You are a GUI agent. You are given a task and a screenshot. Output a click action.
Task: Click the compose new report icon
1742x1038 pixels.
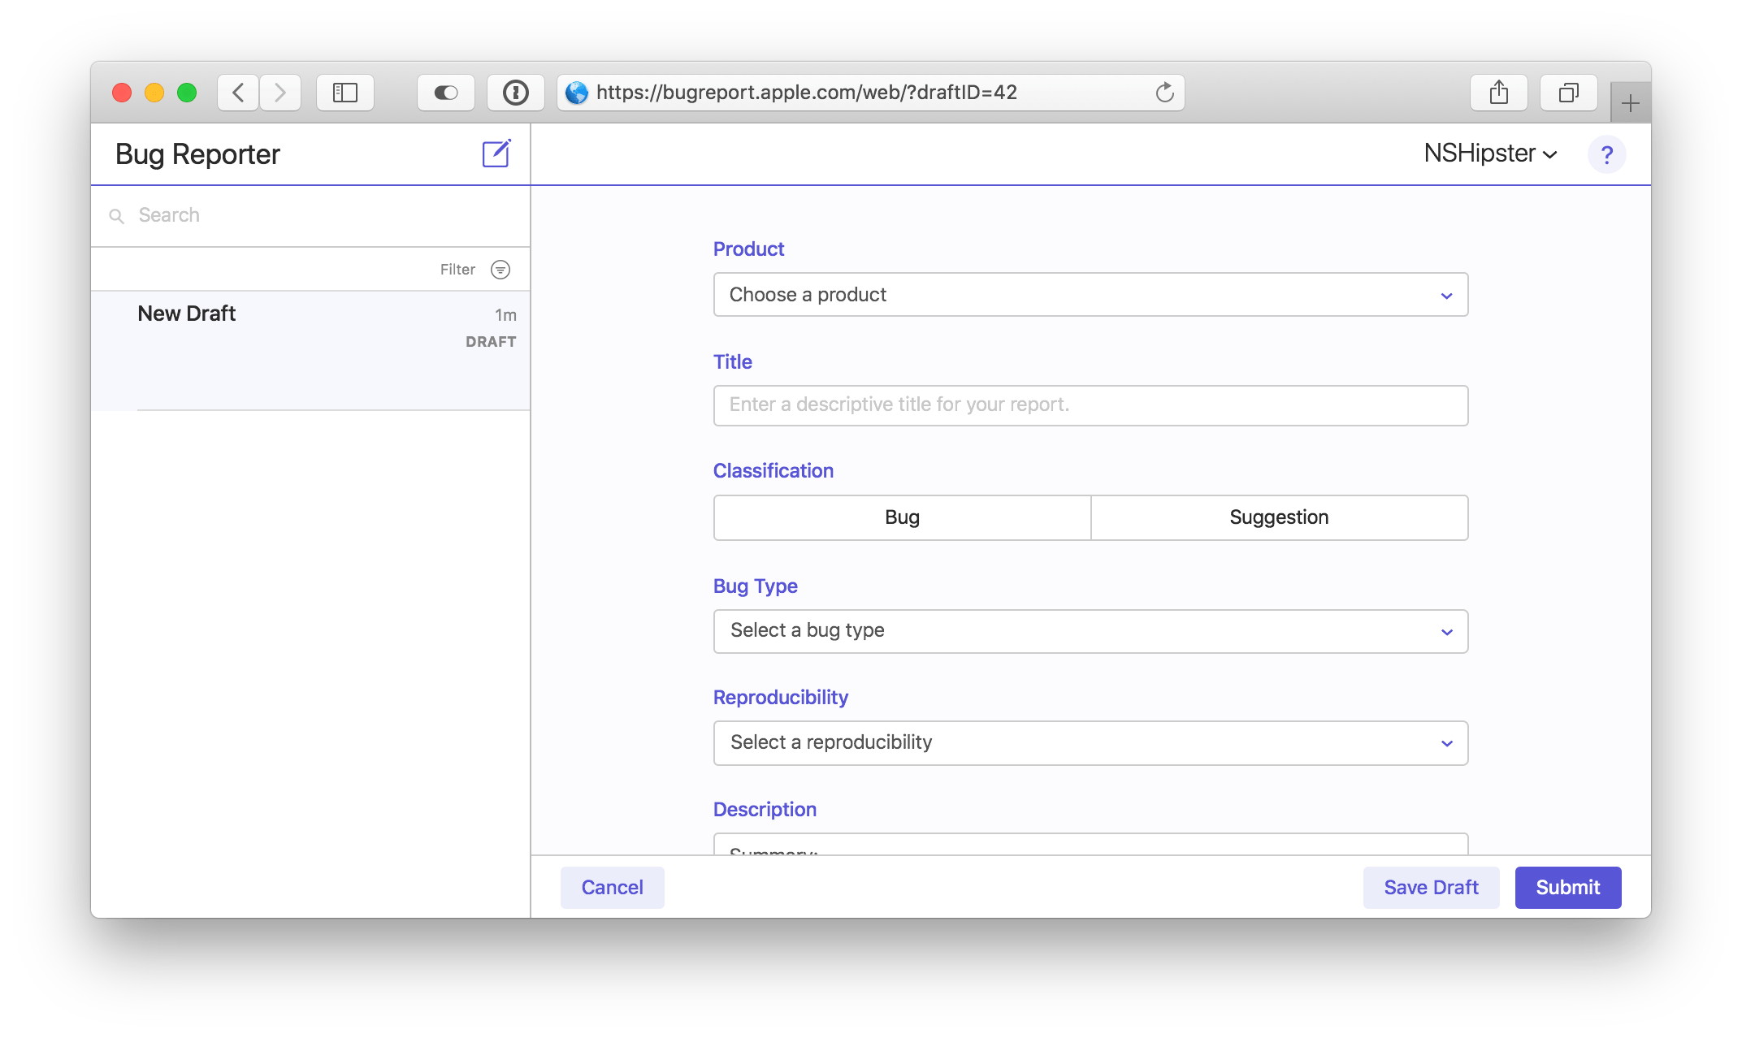[x=496, y=154]
